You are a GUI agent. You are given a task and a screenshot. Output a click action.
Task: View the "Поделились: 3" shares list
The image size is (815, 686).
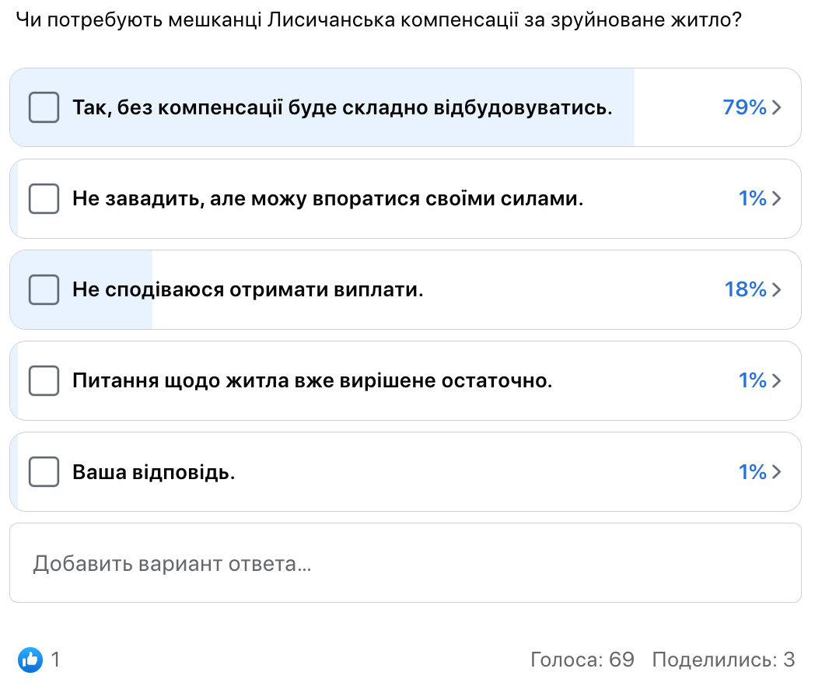723,660
